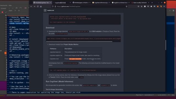This screenshot has width=176, height=99.
Task: Click the GitHub extension icon in toolbar
Action: point(148,7)
